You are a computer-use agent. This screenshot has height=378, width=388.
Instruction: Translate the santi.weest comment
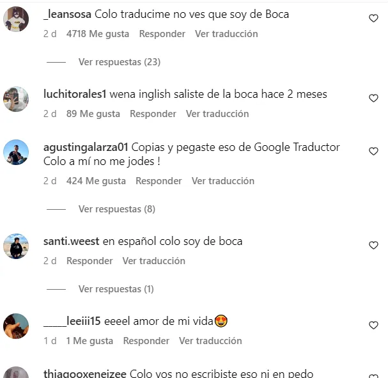point(153,261)
